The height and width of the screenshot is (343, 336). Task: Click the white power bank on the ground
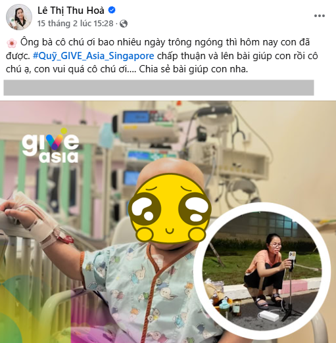(269, 315)
